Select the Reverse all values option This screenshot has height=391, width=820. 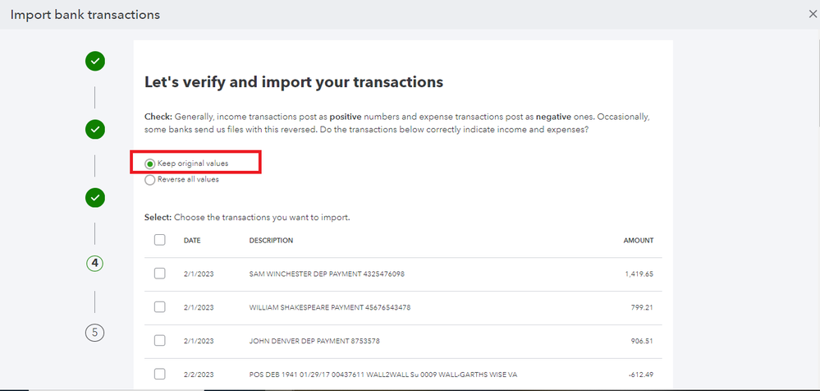[150, 180]
